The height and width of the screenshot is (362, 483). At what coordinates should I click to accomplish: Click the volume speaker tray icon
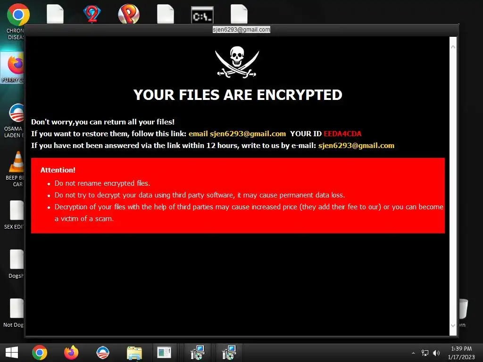[436, 353]
